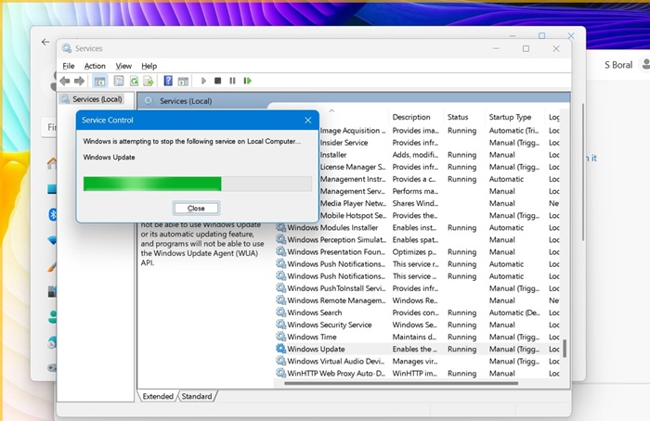Screen dimensions: 650x421
Task: Open the Action menu
Action: click(x=95, y=66)
